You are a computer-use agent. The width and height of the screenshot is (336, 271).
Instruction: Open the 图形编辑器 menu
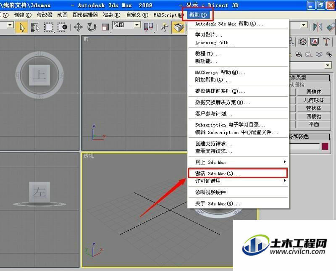click(x=85, y=15)
